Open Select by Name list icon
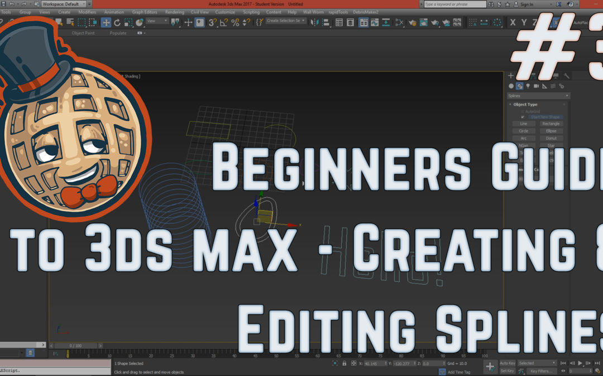The height and width of the screenshot is (376, 603). pos(70,22)
